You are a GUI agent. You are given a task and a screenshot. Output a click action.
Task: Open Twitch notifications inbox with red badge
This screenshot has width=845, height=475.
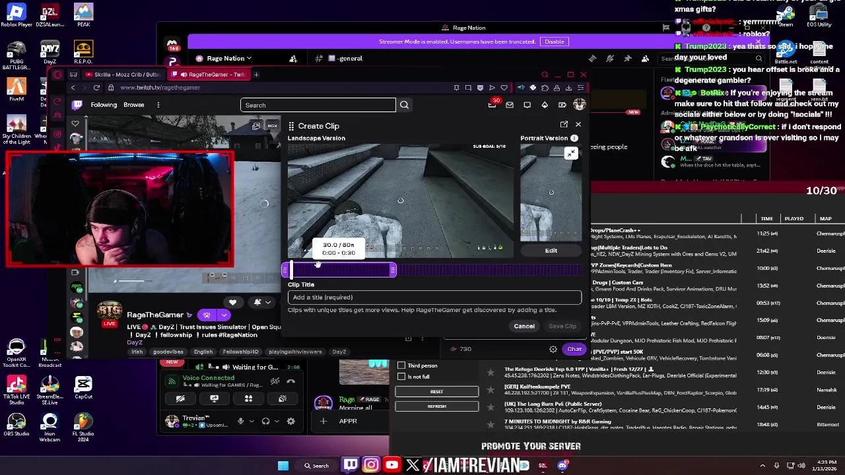(x=492, y=104)
